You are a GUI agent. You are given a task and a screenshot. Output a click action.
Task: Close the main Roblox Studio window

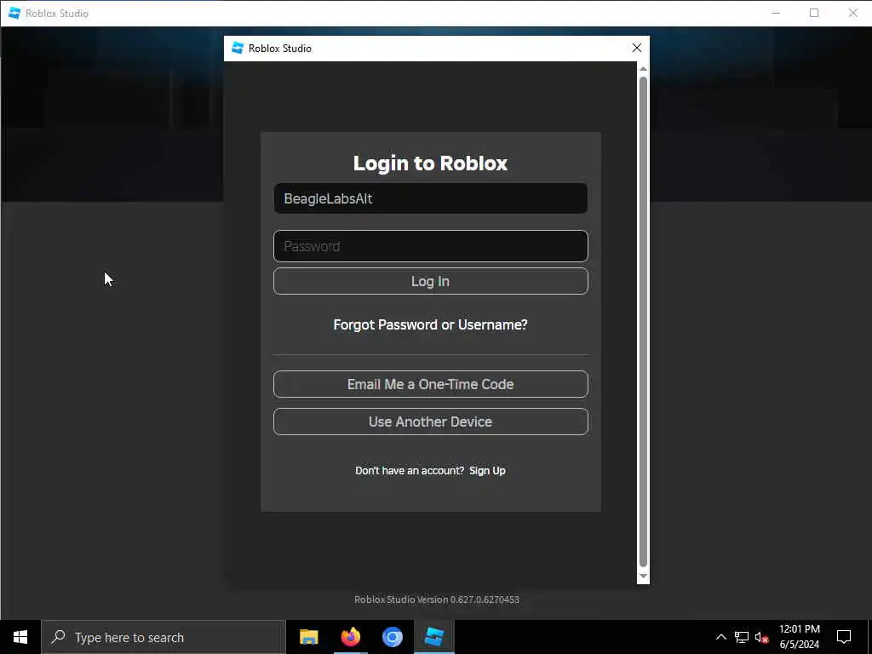852,13
